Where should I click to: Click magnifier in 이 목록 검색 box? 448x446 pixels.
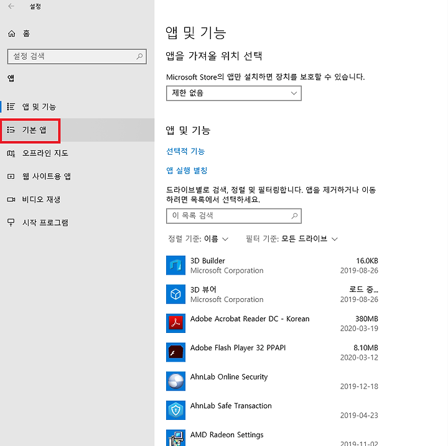click(x=294, y=216)
